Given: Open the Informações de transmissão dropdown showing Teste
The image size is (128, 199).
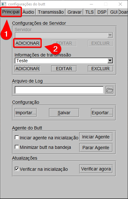Looking at the screenshot, I should (64, 61).
